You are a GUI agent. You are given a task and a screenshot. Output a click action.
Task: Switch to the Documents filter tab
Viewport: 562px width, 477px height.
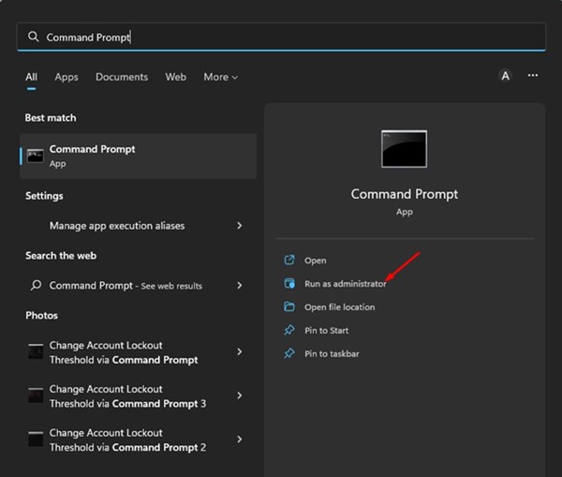(x=122, y=77)
